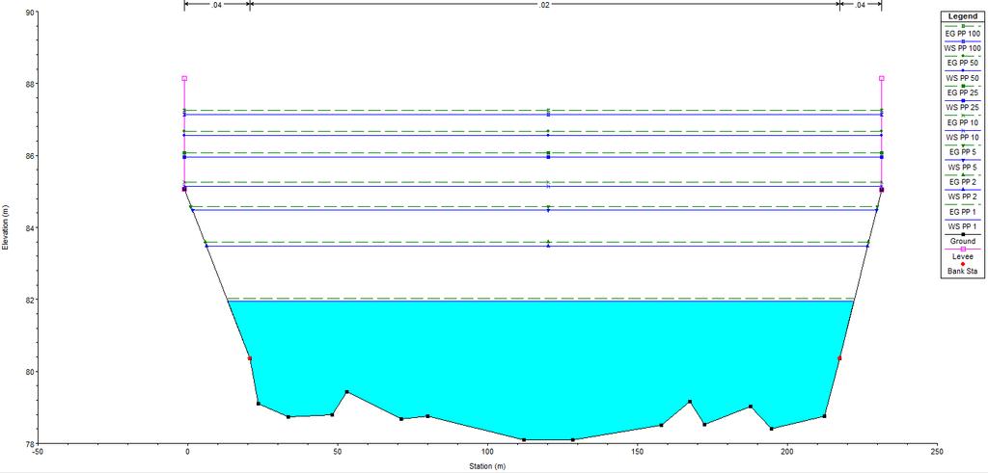Select the EG PP 2 legend entry

tap(962, 182)
